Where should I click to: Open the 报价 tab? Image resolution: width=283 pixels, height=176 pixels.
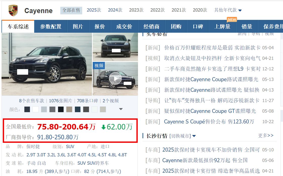tap(100, 27)
